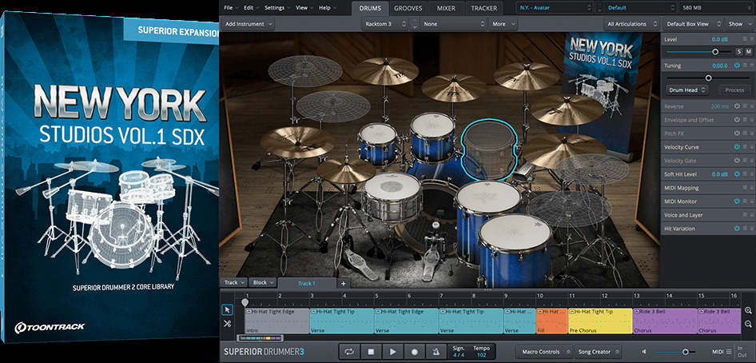This screenshot has height=363, width=756.
Task: Adjust the Level slider handle
Action: coord(715,52)
